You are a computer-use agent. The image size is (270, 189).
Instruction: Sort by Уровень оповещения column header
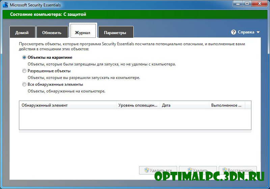click(138, 105)
